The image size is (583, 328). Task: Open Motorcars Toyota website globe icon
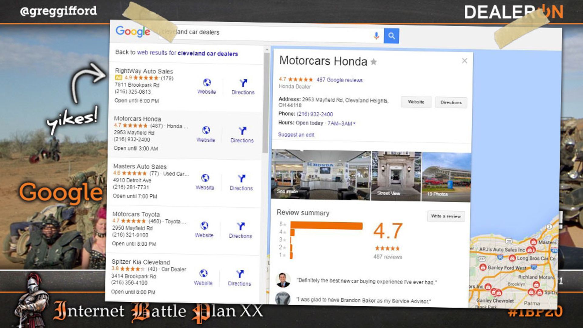pyautogui.click(x=204, y=226)
